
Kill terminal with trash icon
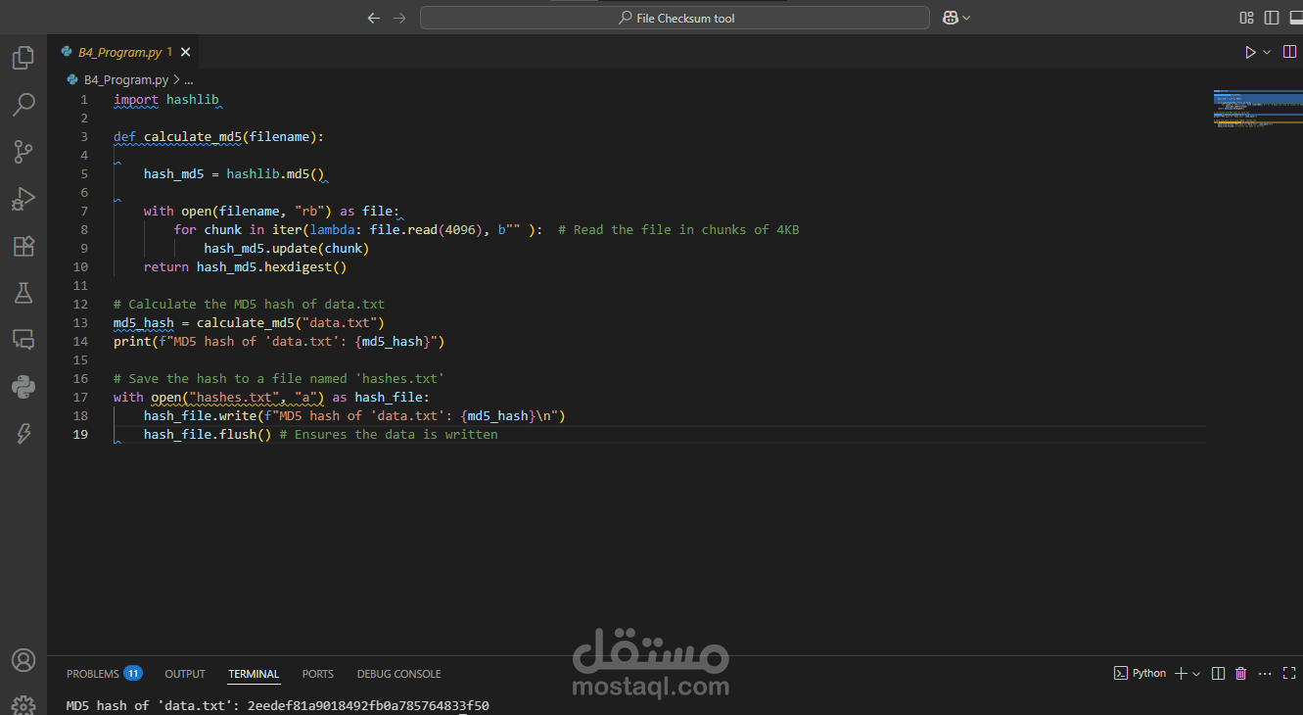(1241, 673)
